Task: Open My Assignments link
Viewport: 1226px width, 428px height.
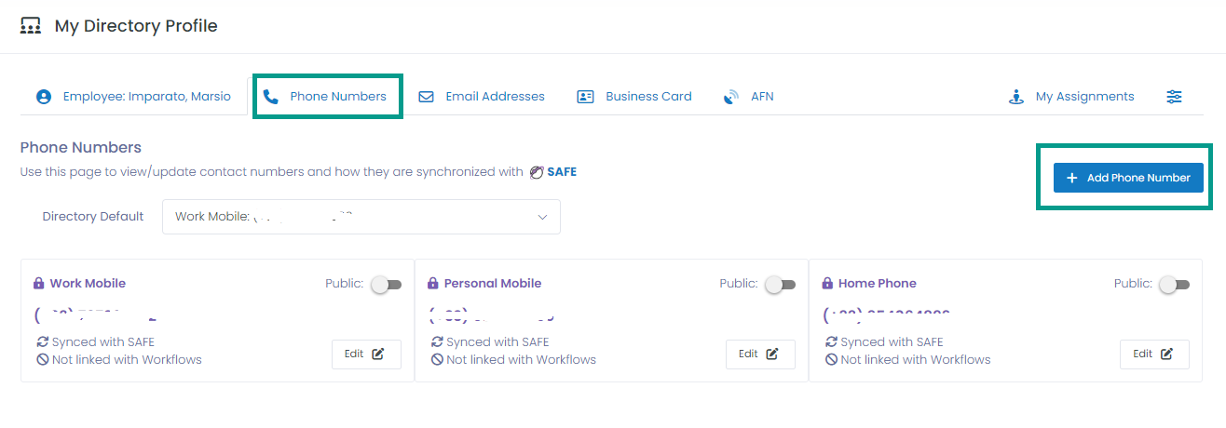Action: pyautogui.click(x=1072, y=97)
